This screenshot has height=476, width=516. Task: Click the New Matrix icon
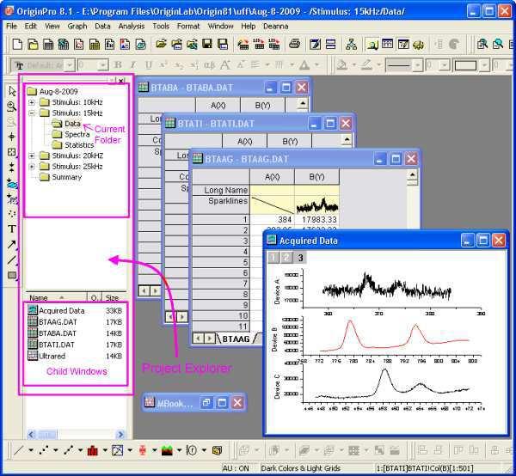coord(95,44)
